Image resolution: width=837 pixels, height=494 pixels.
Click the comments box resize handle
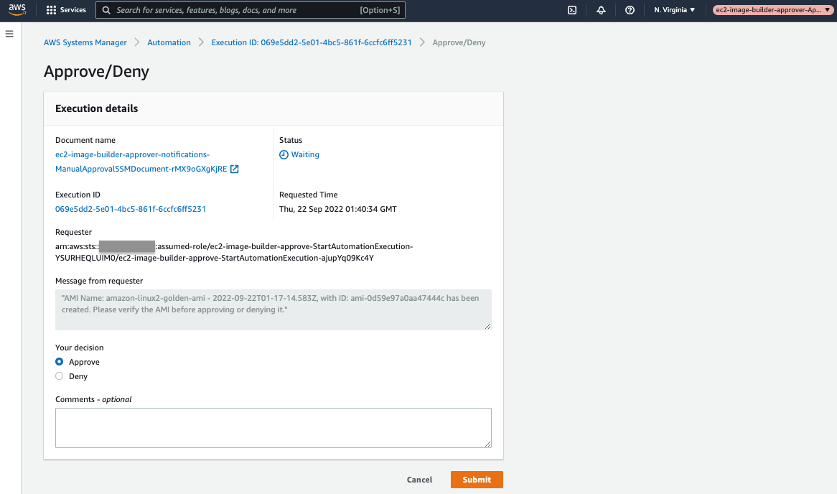click(488, 444)
